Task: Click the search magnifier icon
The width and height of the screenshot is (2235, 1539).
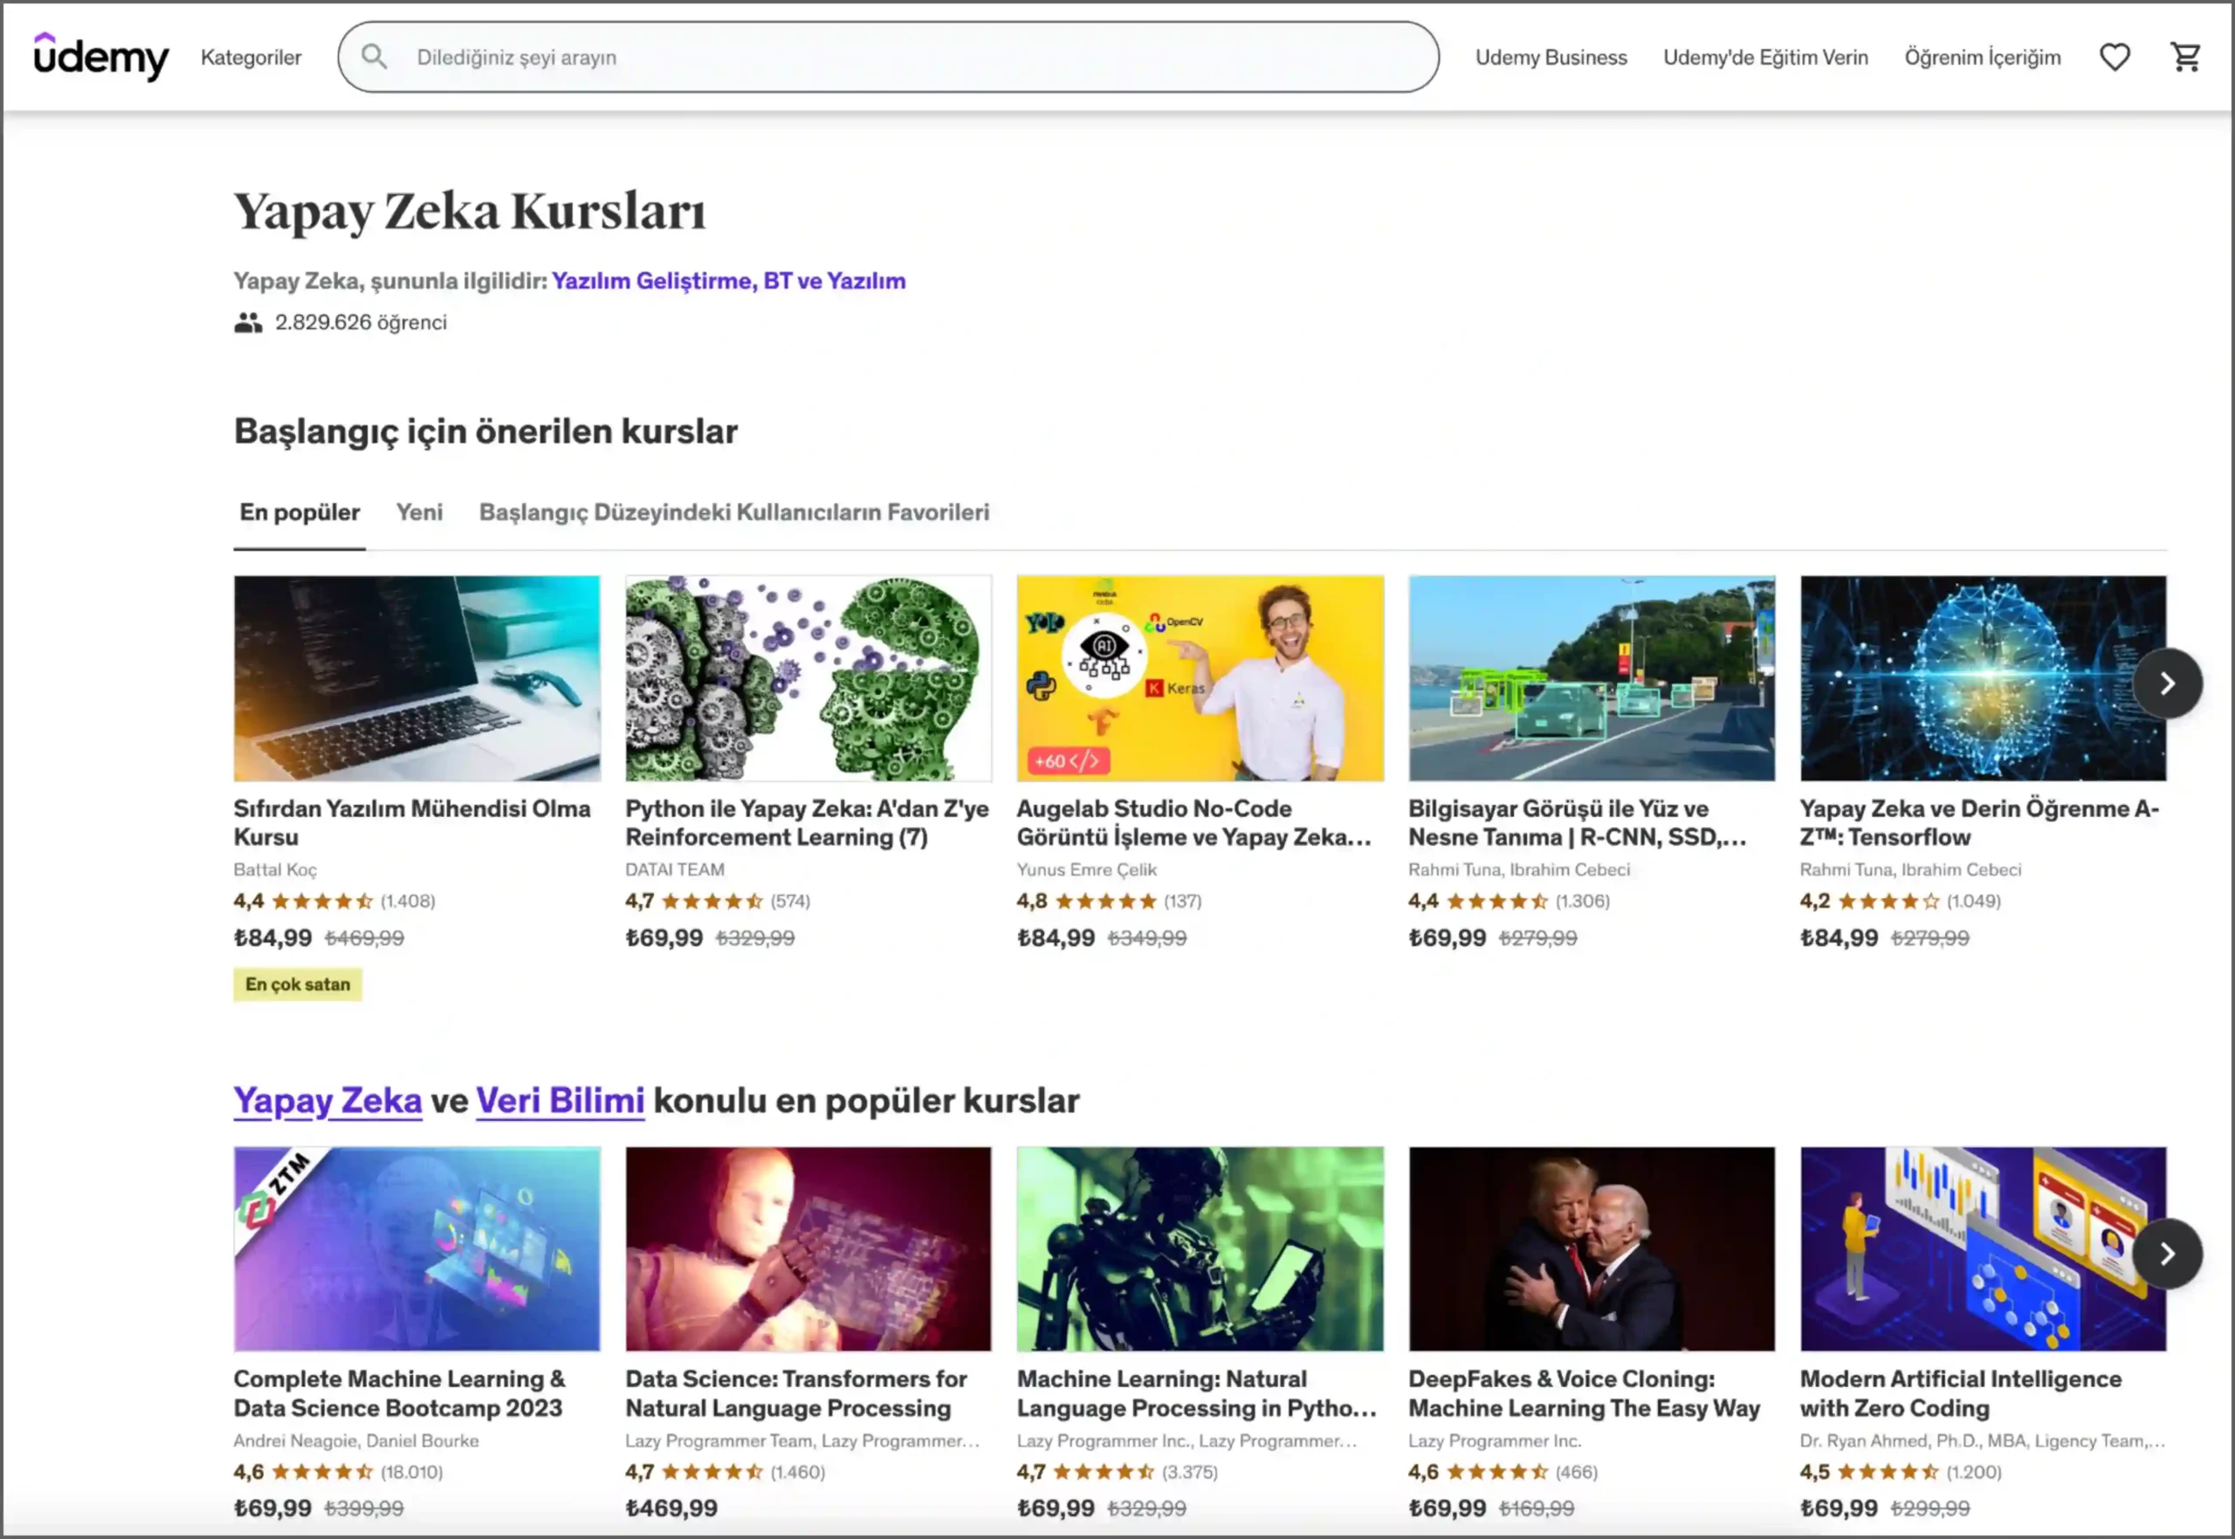Action: point(375,57)
